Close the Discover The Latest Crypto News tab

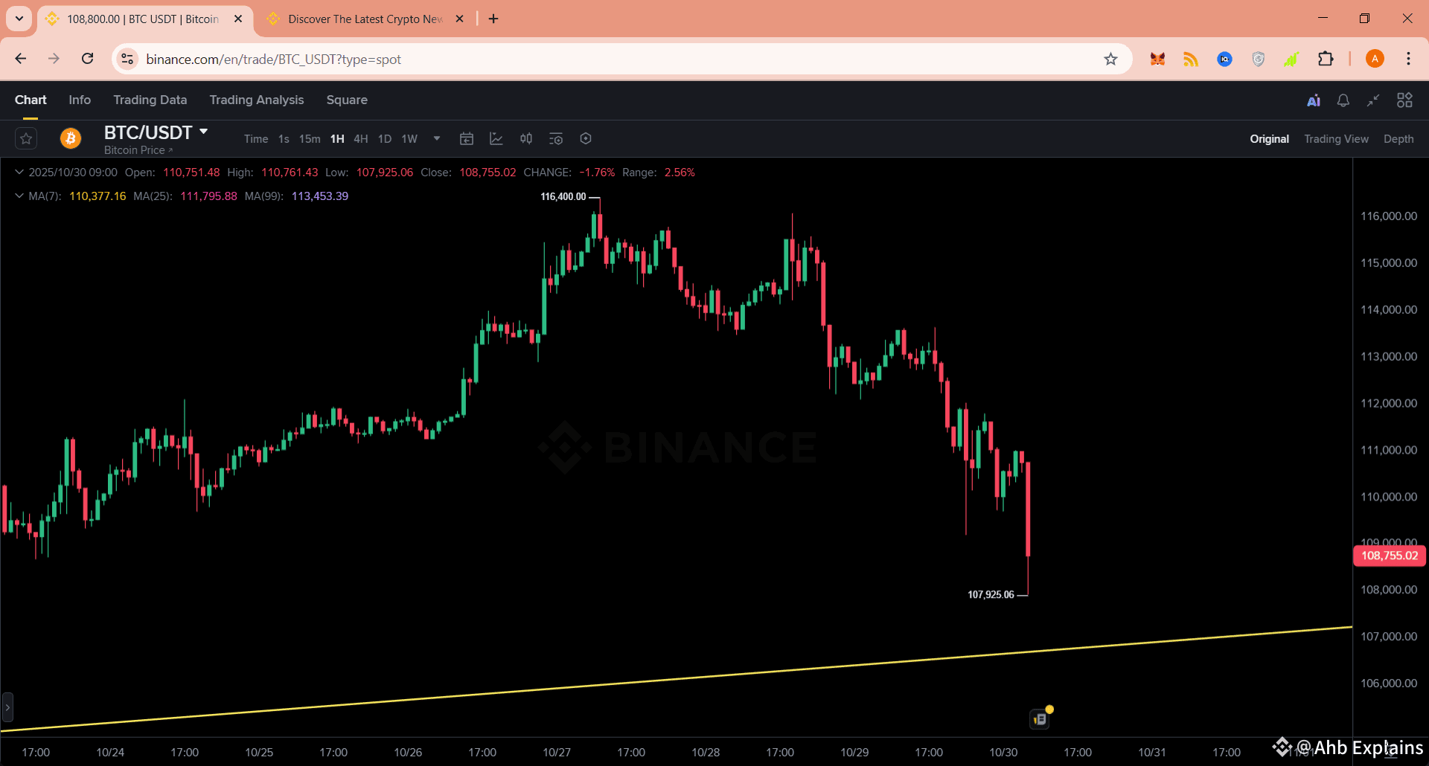pyautogui.click(x=459, y=19)
